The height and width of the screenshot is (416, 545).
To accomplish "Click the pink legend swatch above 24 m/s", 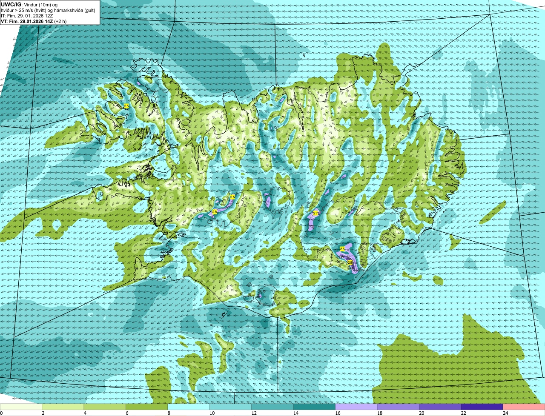I will click(x=524, y=407).
